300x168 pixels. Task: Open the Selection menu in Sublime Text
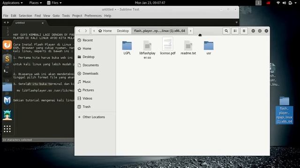(x=25, y=15)
